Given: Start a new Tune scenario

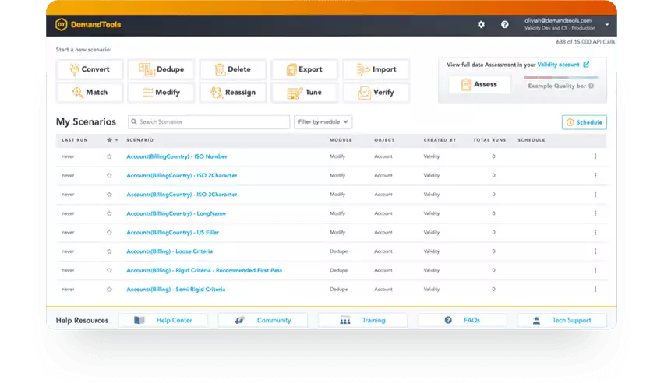Looking at the screenshot, I should coord(305,93).
